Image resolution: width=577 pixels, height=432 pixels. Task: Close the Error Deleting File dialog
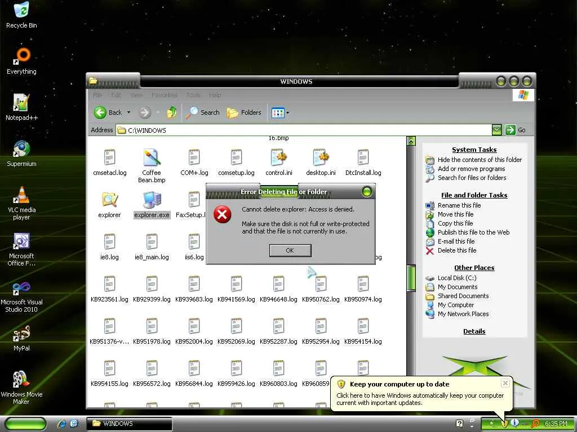coord(367,191)
